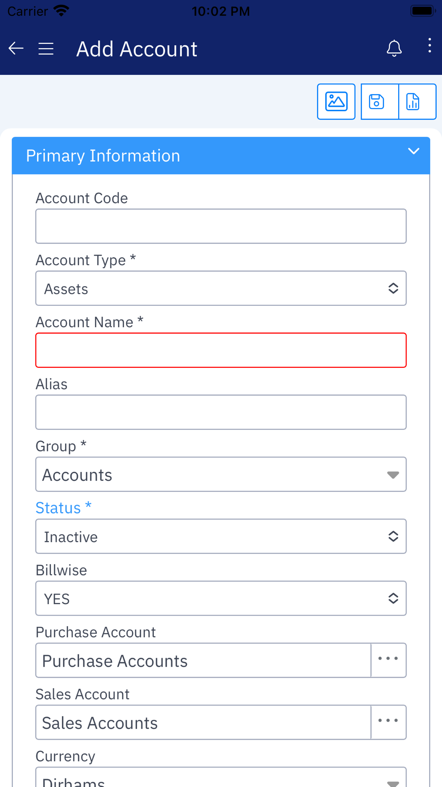This screenshot has height=787, width=442.
Task: Open the three-dot overflow menu
Action: [430, 46]
